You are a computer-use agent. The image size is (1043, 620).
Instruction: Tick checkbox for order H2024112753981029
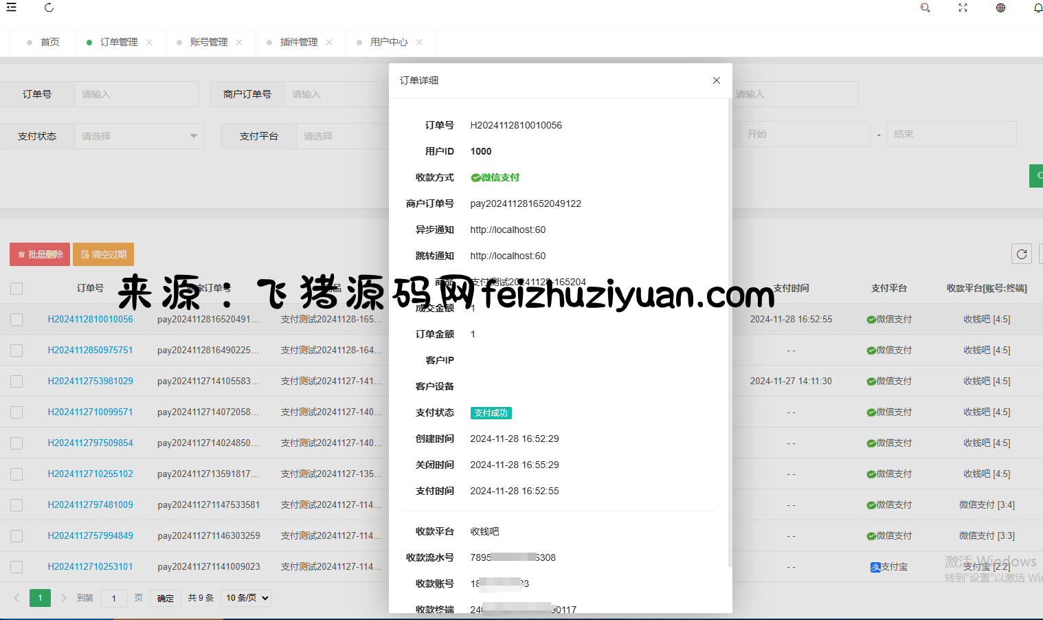(16, 381)
